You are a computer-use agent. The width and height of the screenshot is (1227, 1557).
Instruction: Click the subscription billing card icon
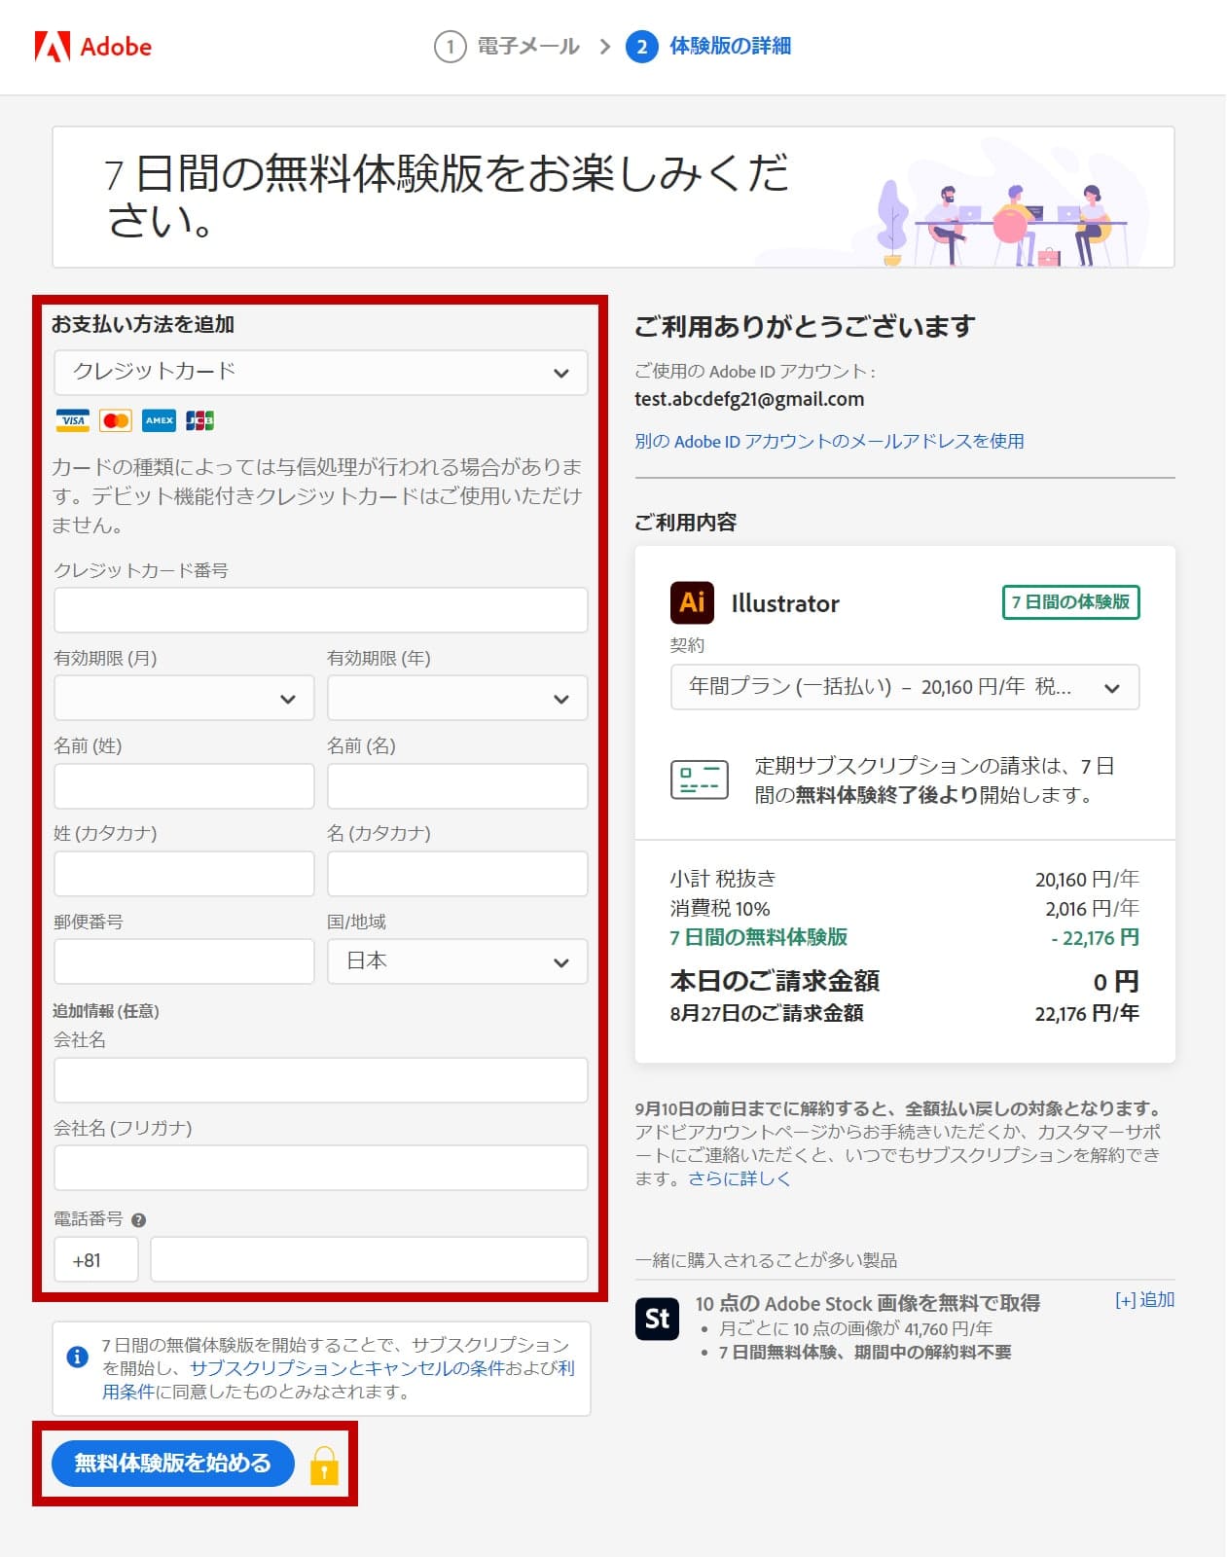(700, 779)
